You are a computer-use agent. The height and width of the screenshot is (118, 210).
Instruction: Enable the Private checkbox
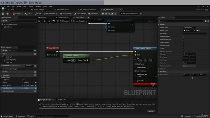point(183,48)
